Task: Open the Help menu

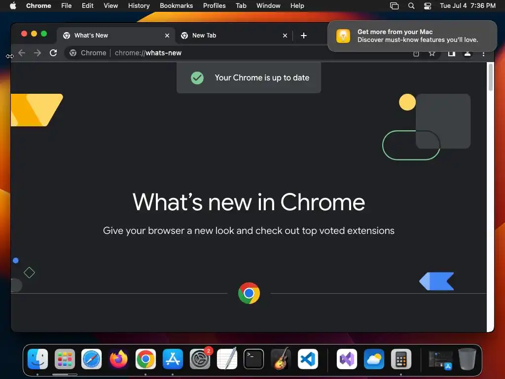Action: pyautogui.click(x=297, y=6)
